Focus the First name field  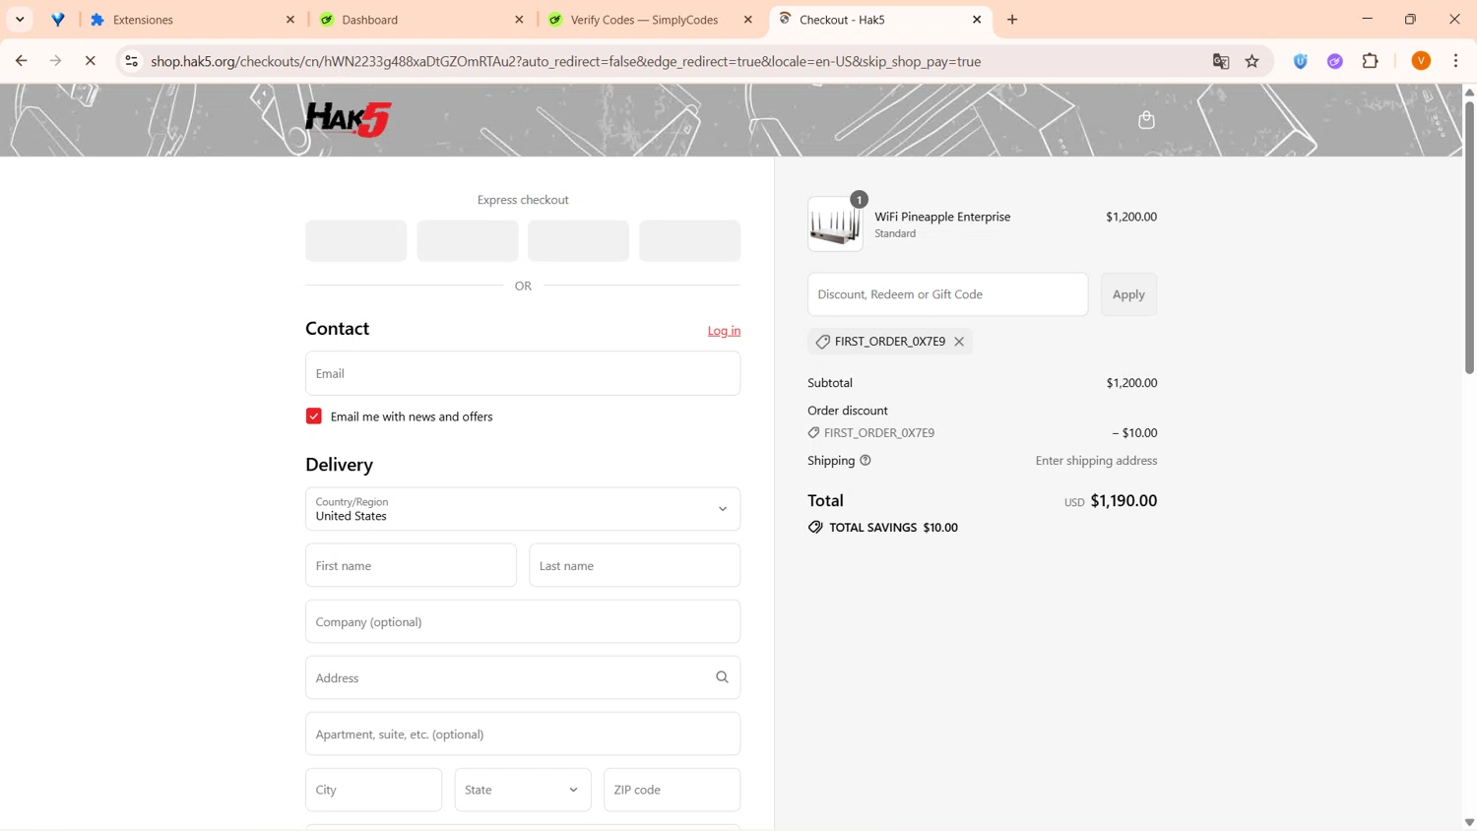(411, 565)
